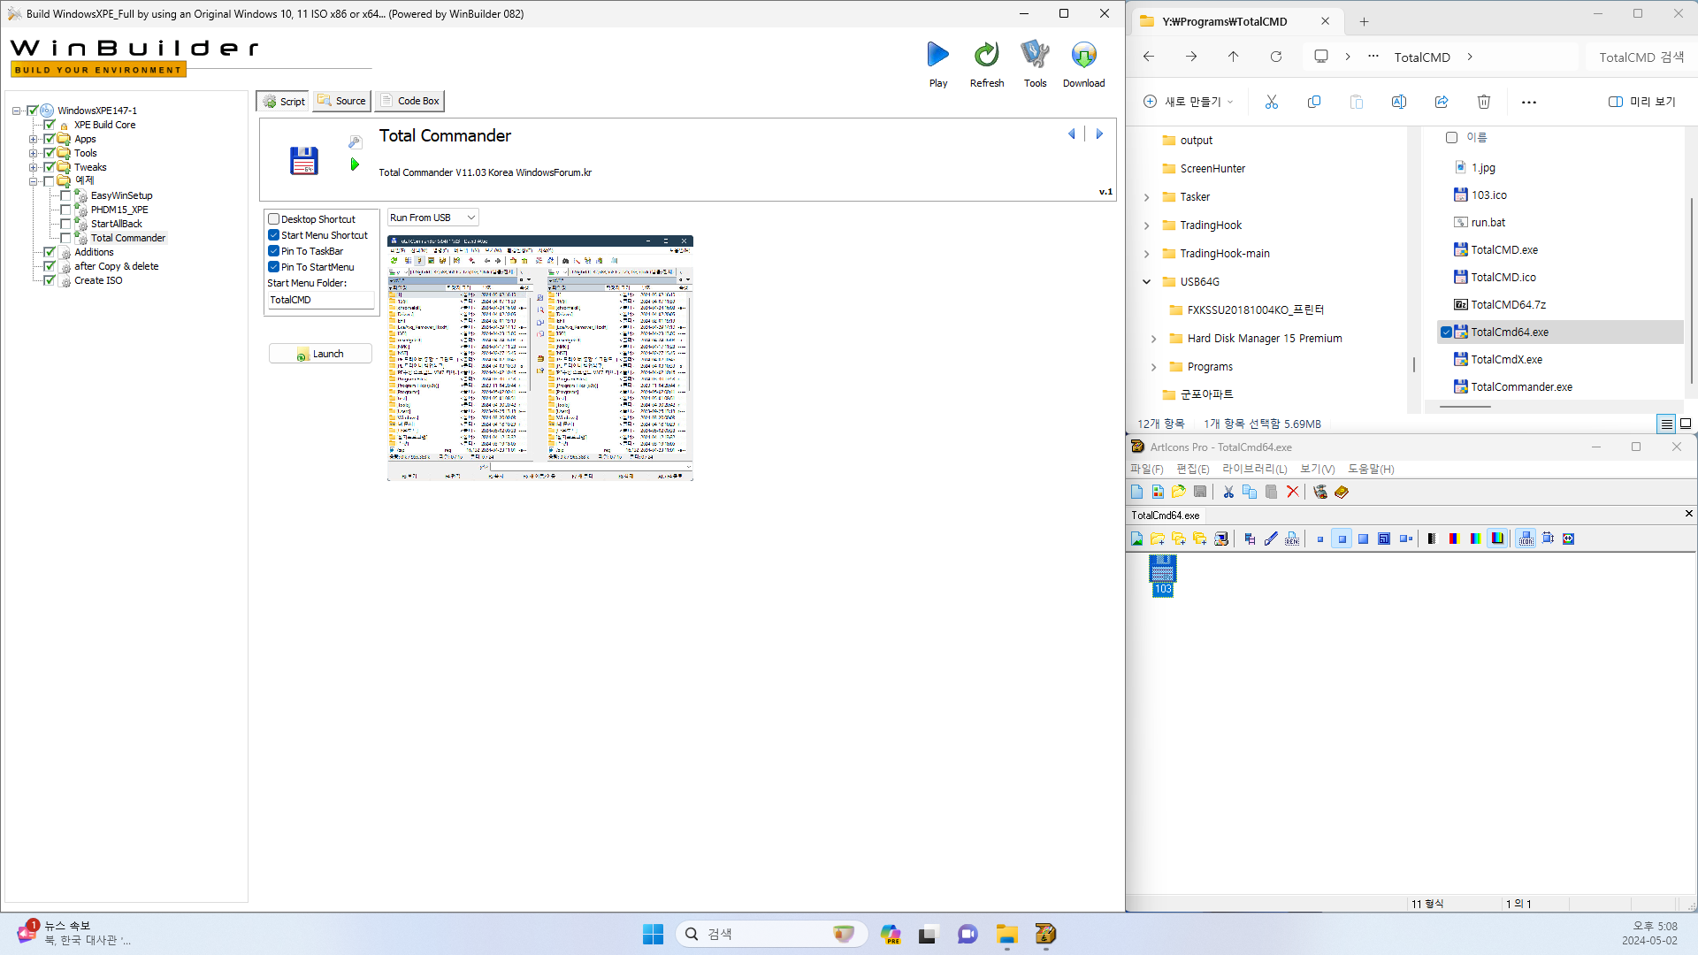Uncheck the Start Menu Shortcut checkbox
Viewport: 1698px width, 955px height.
[x=274, y=235]
